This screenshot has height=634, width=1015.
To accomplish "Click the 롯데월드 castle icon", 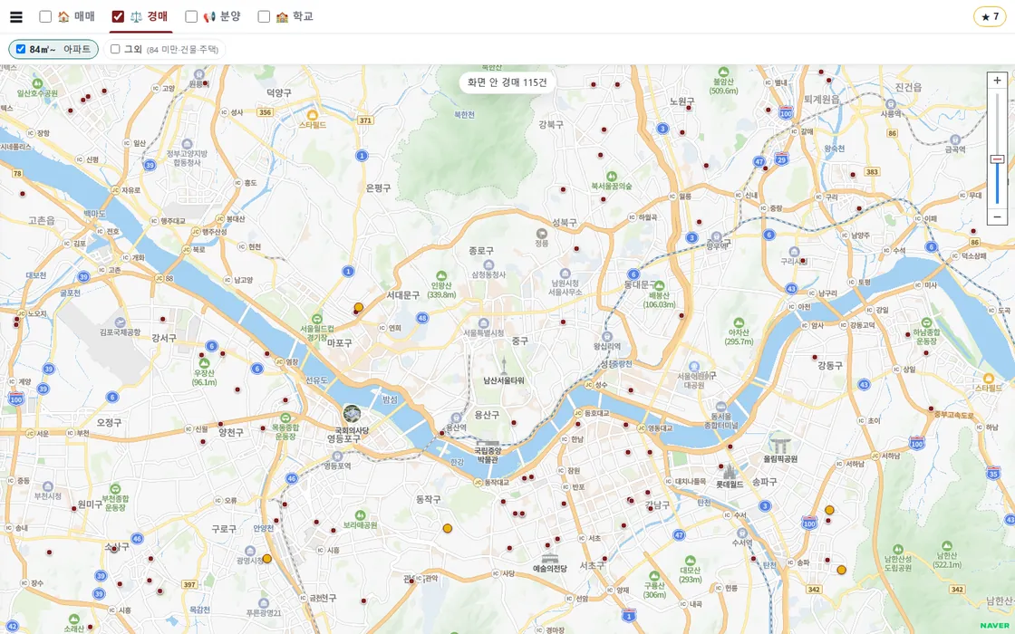I will pyautogui.click(x=730, y=471).
